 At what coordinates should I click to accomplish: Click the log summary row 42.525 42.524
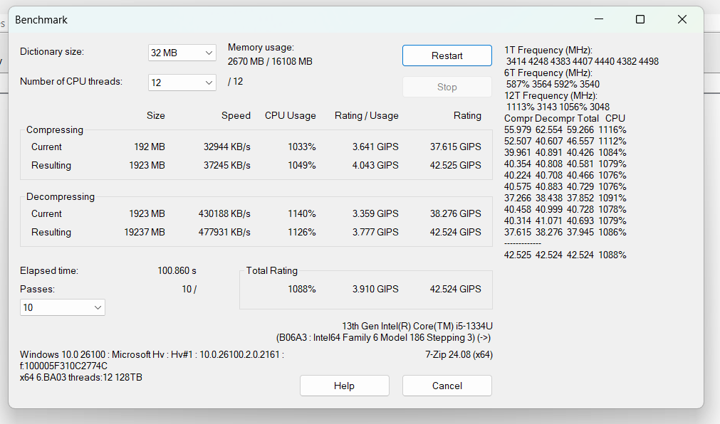pos(565,255)
